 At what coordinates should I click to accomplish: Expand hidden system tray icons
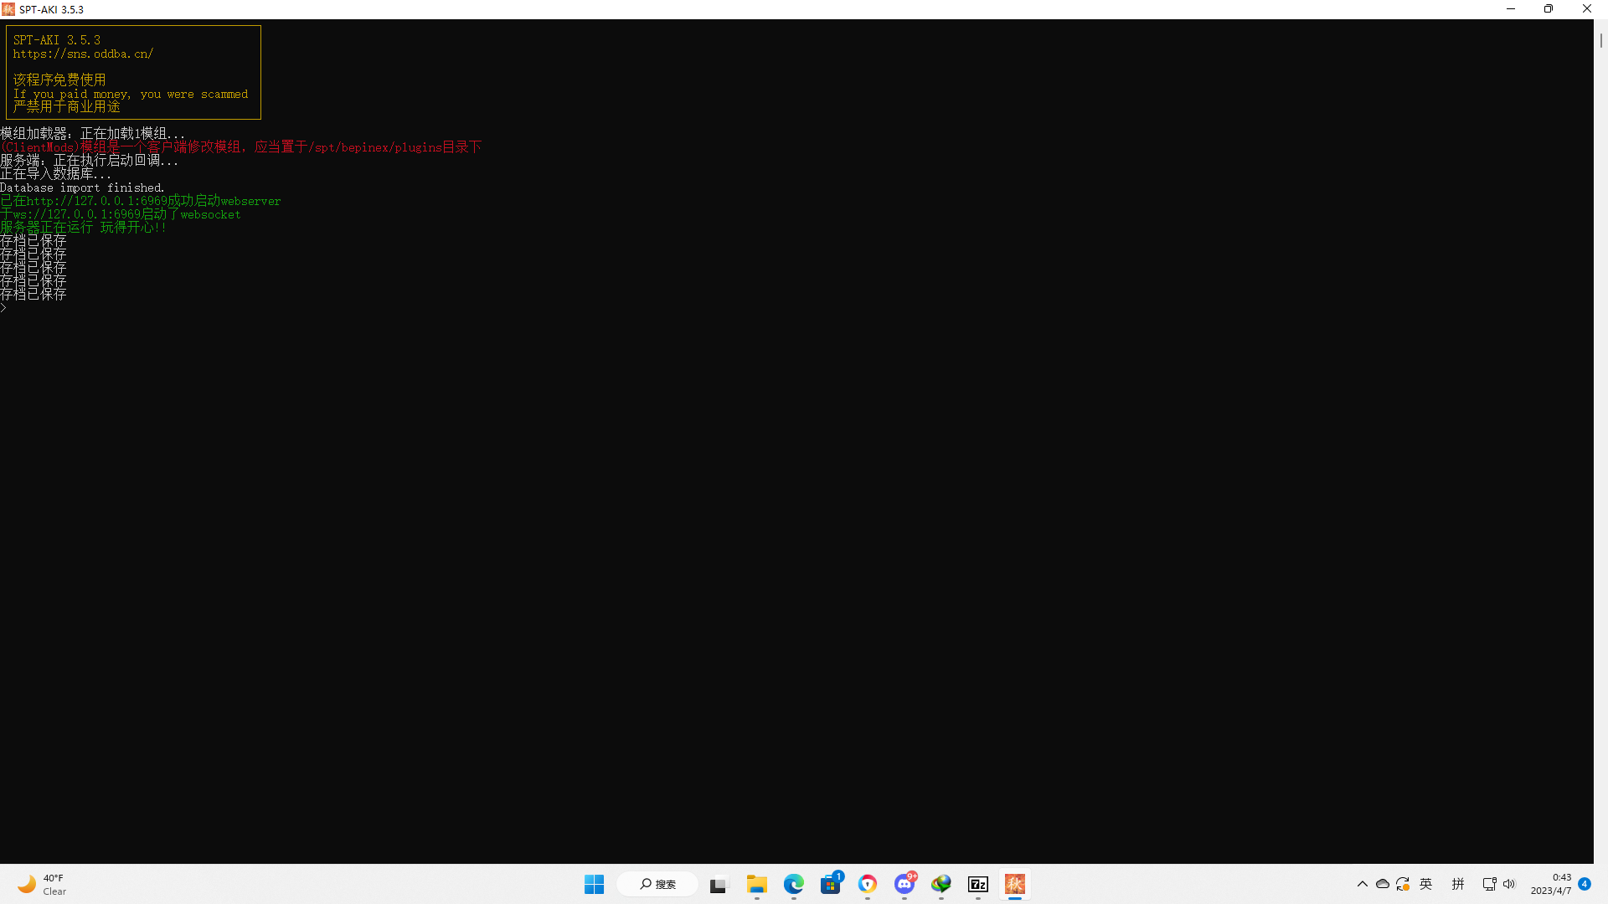pos(1363,884)
